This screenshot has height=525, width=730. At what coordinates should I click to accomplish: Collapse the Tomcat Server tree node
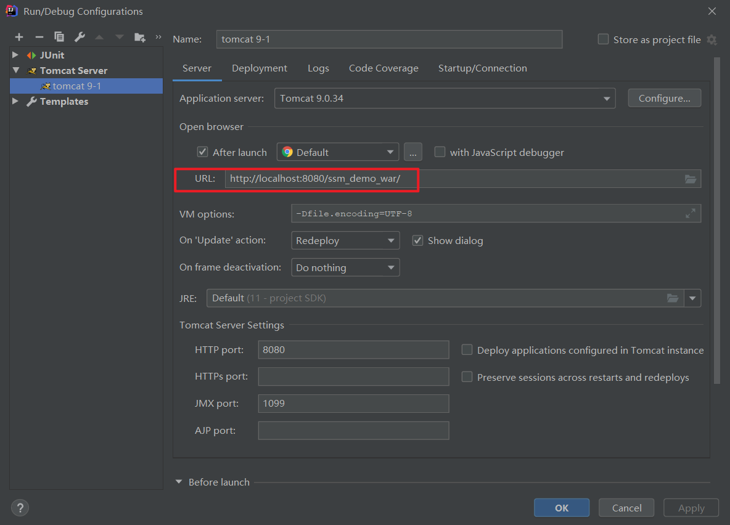(x=16, y=70)
